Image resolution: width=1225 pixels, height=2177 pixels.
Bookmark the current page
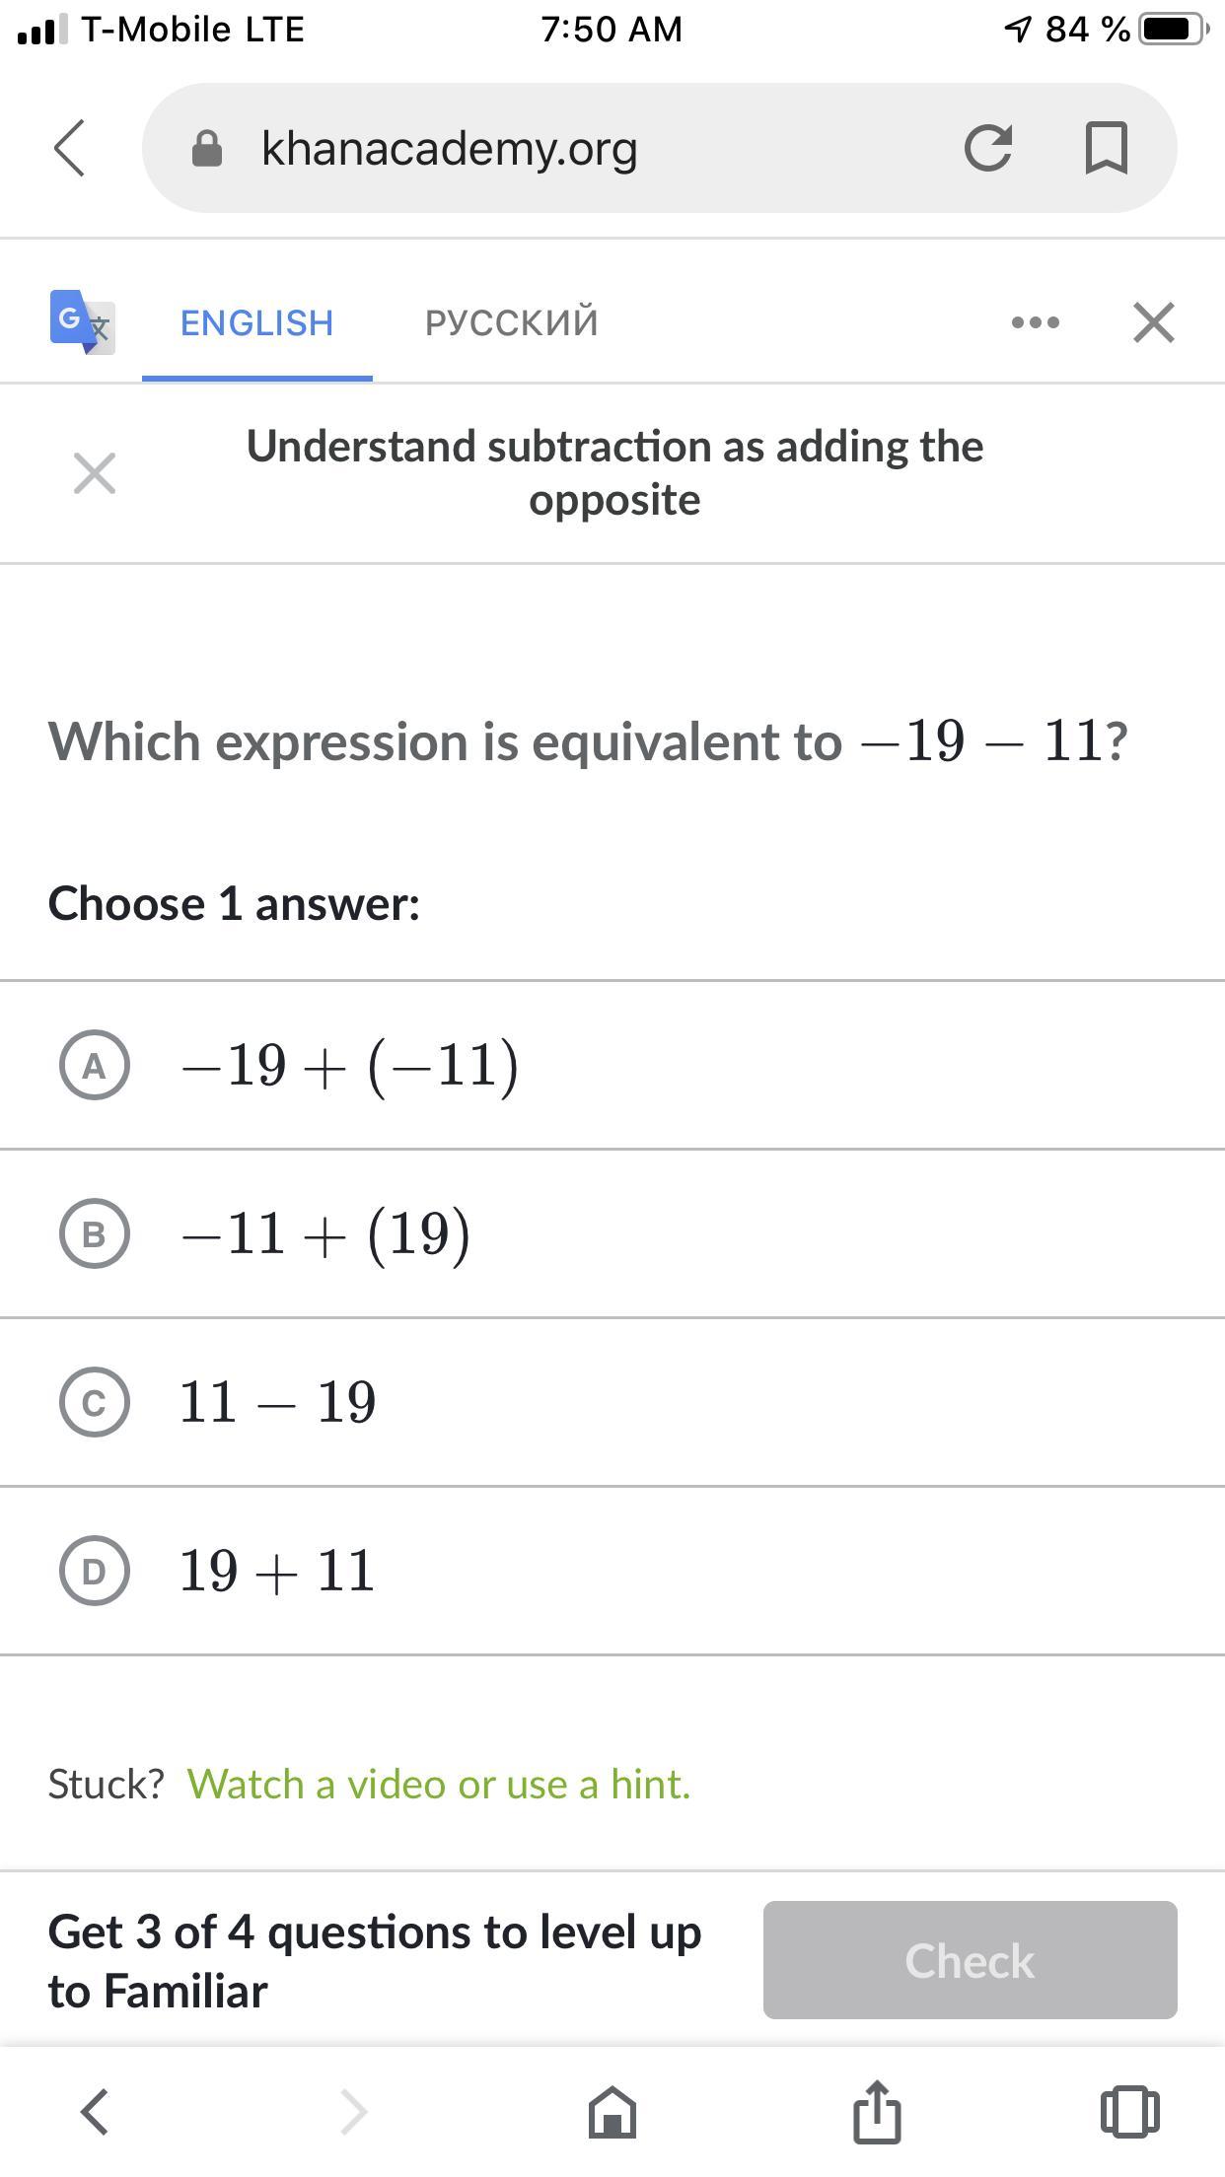pos(1106,148)
